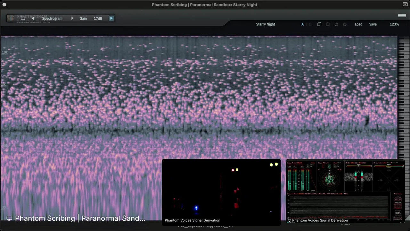
Task: Click the 10k frequency axis label
Action: click(x=4, y=52)
